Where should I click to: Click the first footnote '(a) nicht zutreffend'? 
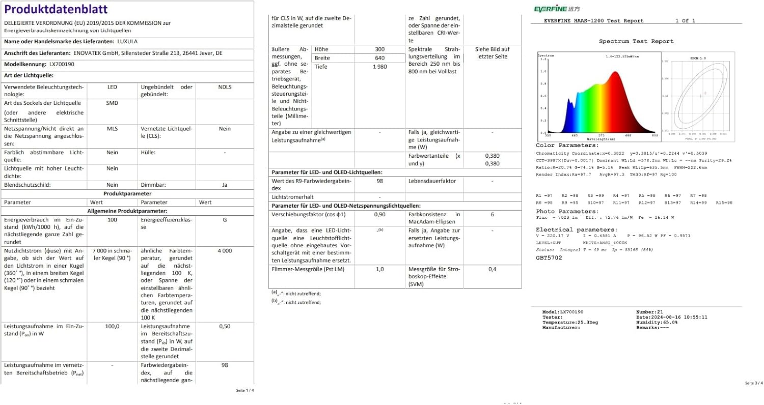(296, 294)
